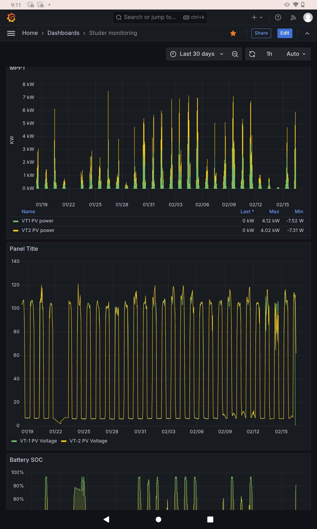Toggle VT1 PV power series visibility

tap(38, 221)
